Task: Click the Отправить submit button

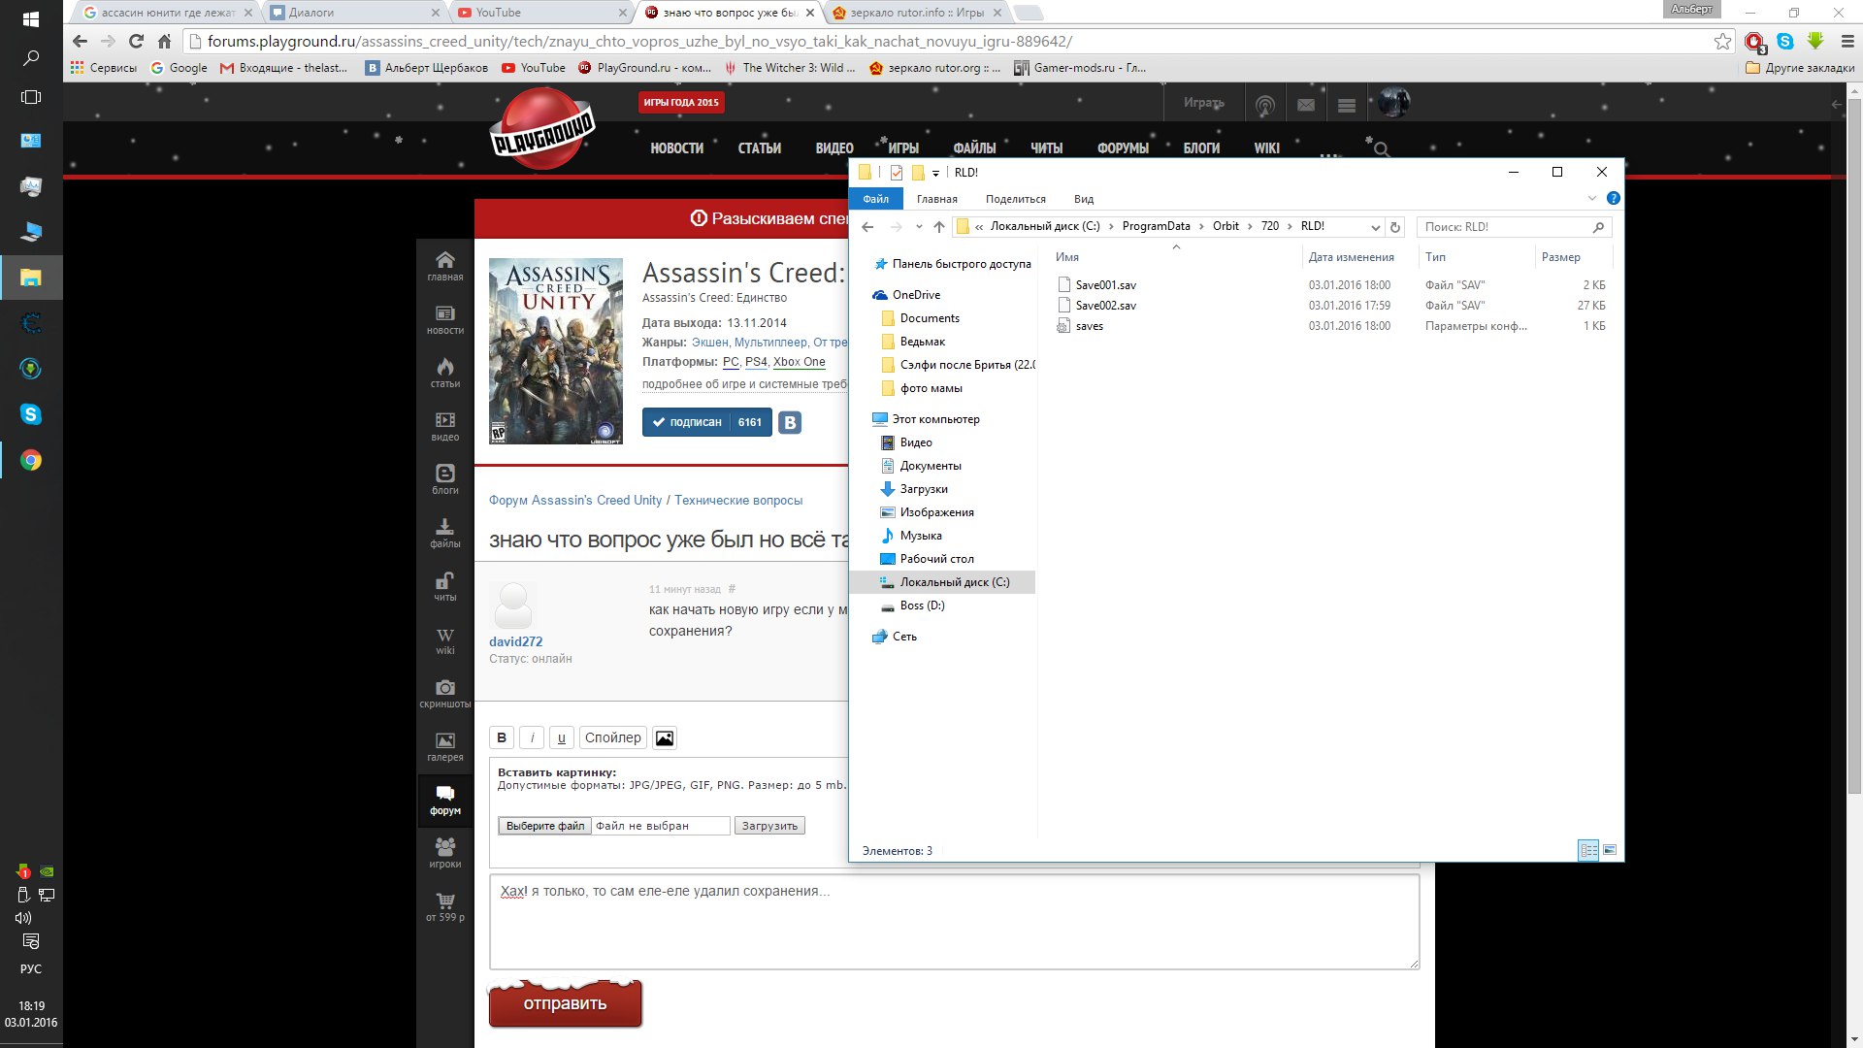Action: 565,1004
